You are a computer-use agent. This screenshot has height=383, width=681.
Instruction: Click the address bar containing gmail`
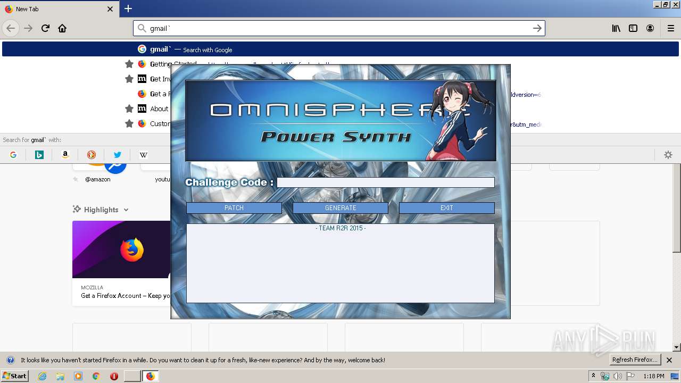click(x=338, y=28)
